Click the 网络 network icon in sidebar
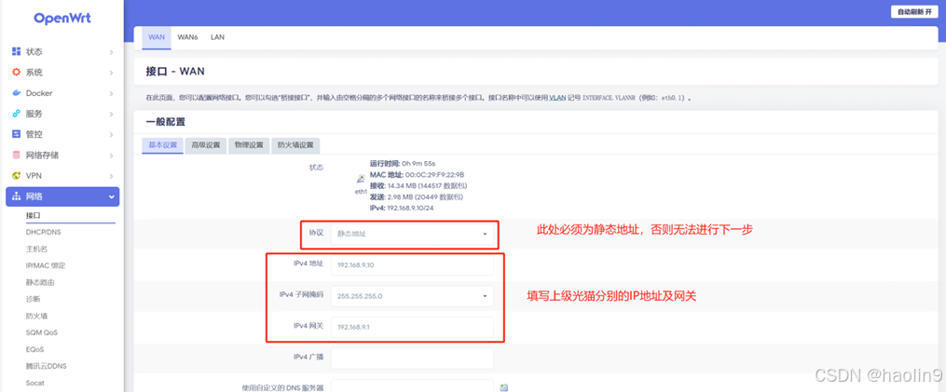Image resolution: width=946 pixels, height=392 pixels. click(x=17, y=196)
